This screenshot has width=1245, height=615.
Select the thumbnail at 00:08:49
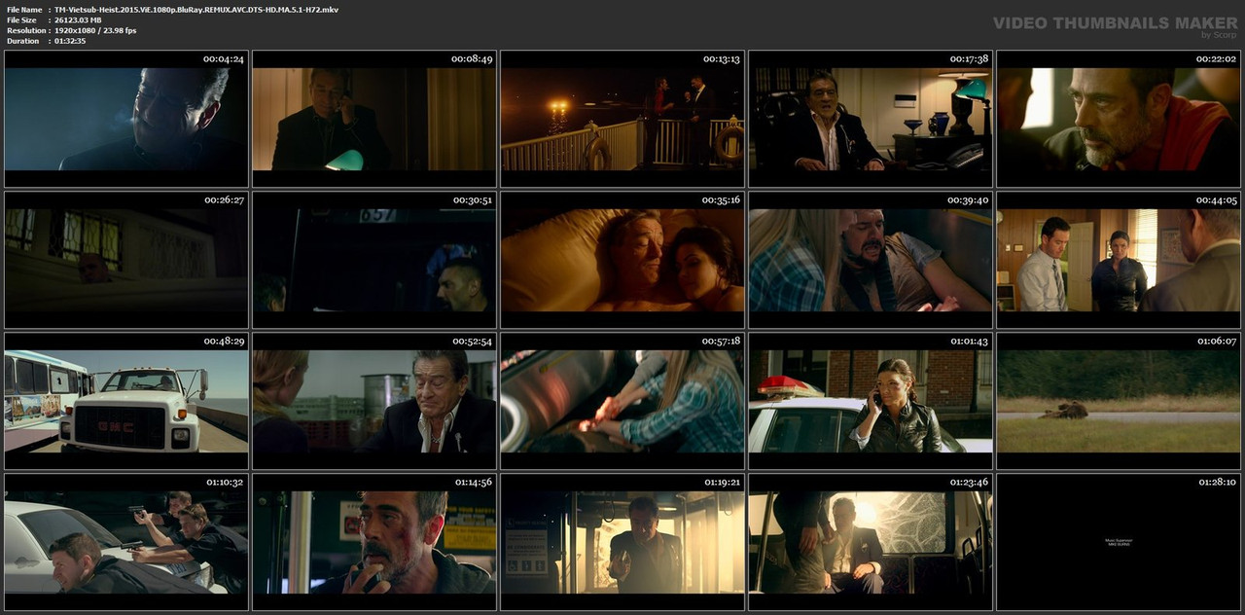tap(374, 119)
